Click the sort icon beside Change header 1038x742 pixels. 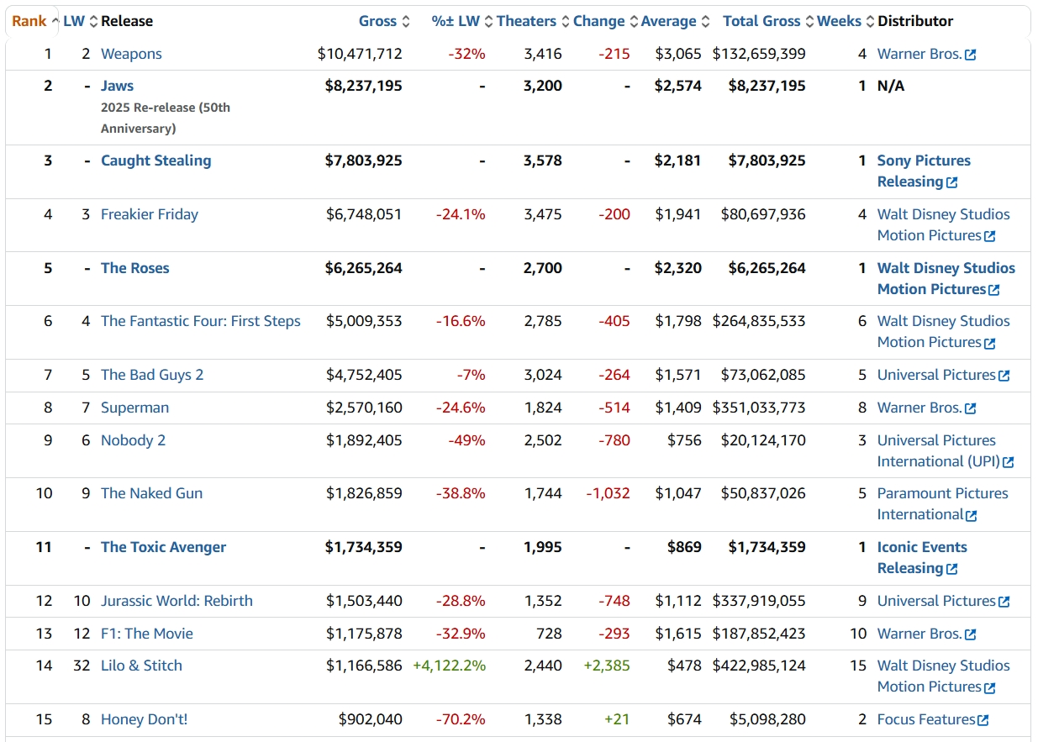pyautogui.click(x=634, y=21)
